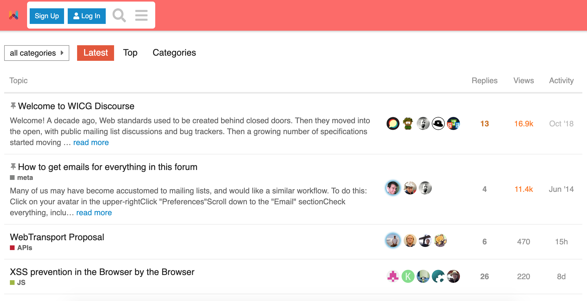Viewport: 587px width, 301px height.
Task: Open the hamburger menu icon
Action: (x=141, y=15)
